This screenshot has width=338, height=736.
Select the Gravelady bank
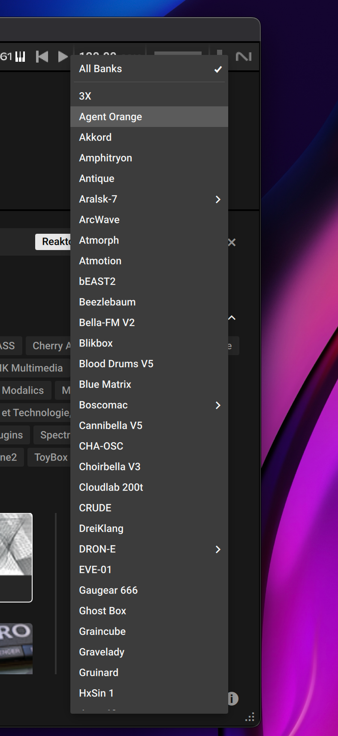coord(149,652)
